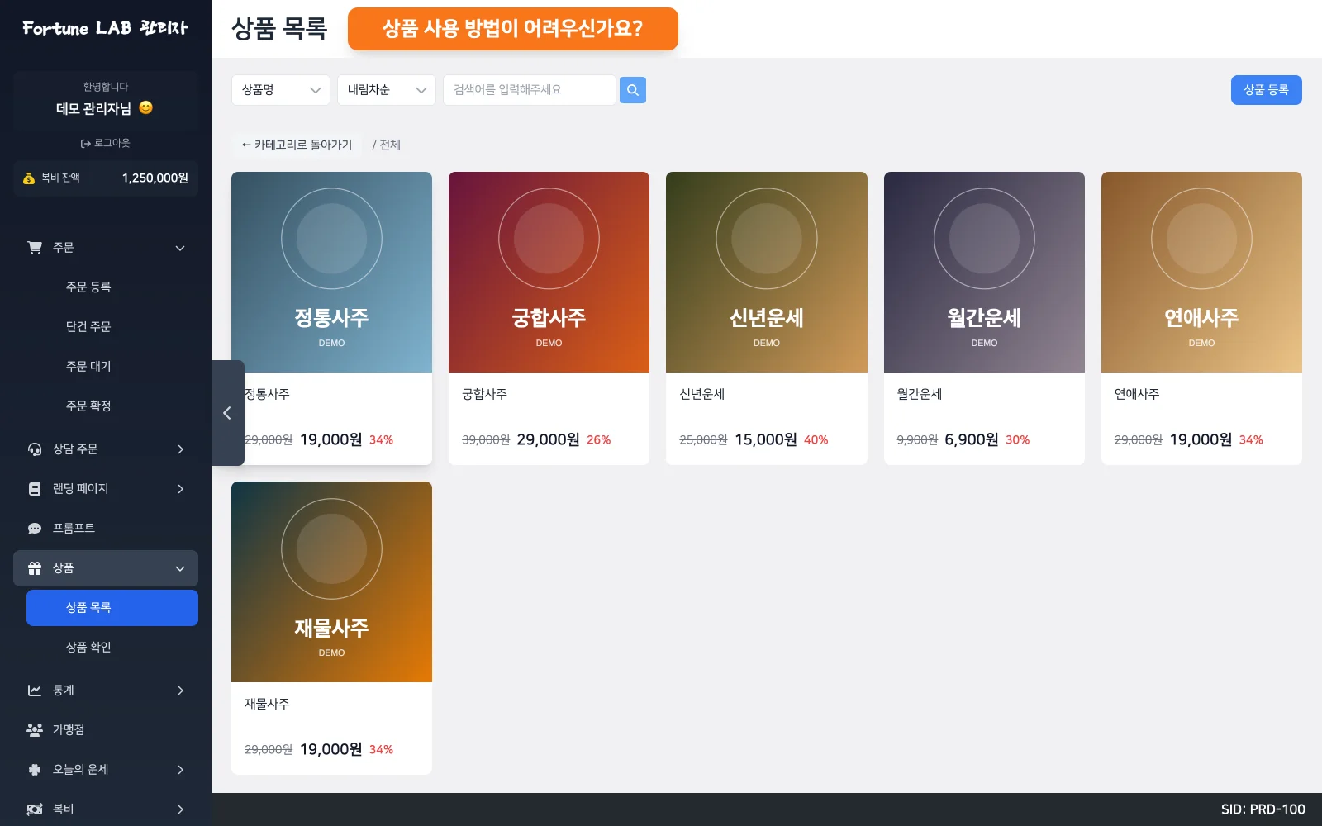Viewport: 1322px width, 826px height.
Task: Click the blue search magnifier button
Action: [x=632, y=90]
